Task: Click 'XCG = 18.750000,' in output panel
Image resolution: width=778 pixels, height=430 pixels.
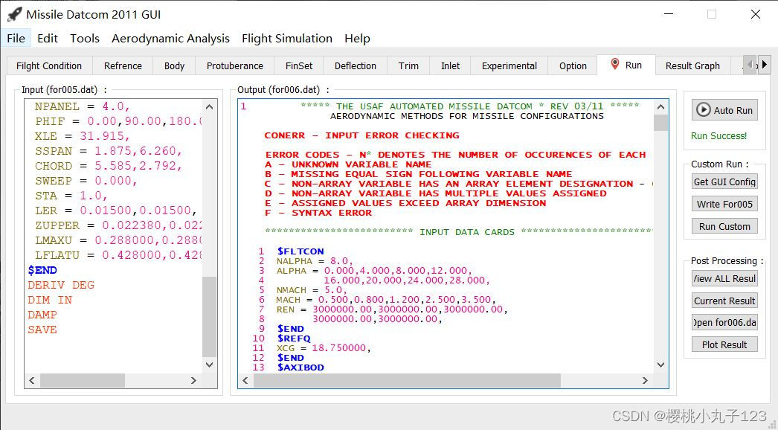Action: (324, 348)
